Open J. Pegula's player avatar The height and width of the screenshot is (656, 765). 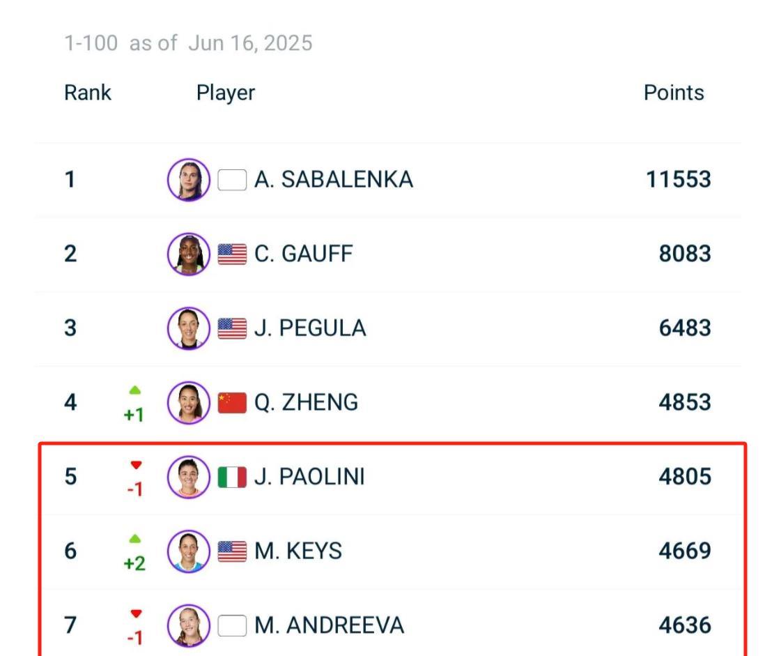[x=188, y=328]
